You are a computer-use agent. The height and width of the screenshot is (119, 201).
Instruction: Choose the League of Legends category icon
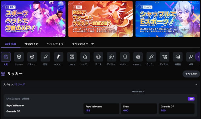(x=85, y=57)
